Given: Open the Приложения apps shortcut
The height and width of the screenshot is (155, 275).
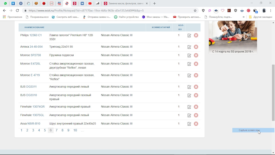Looking at the screenshot, I should (12, 17).
